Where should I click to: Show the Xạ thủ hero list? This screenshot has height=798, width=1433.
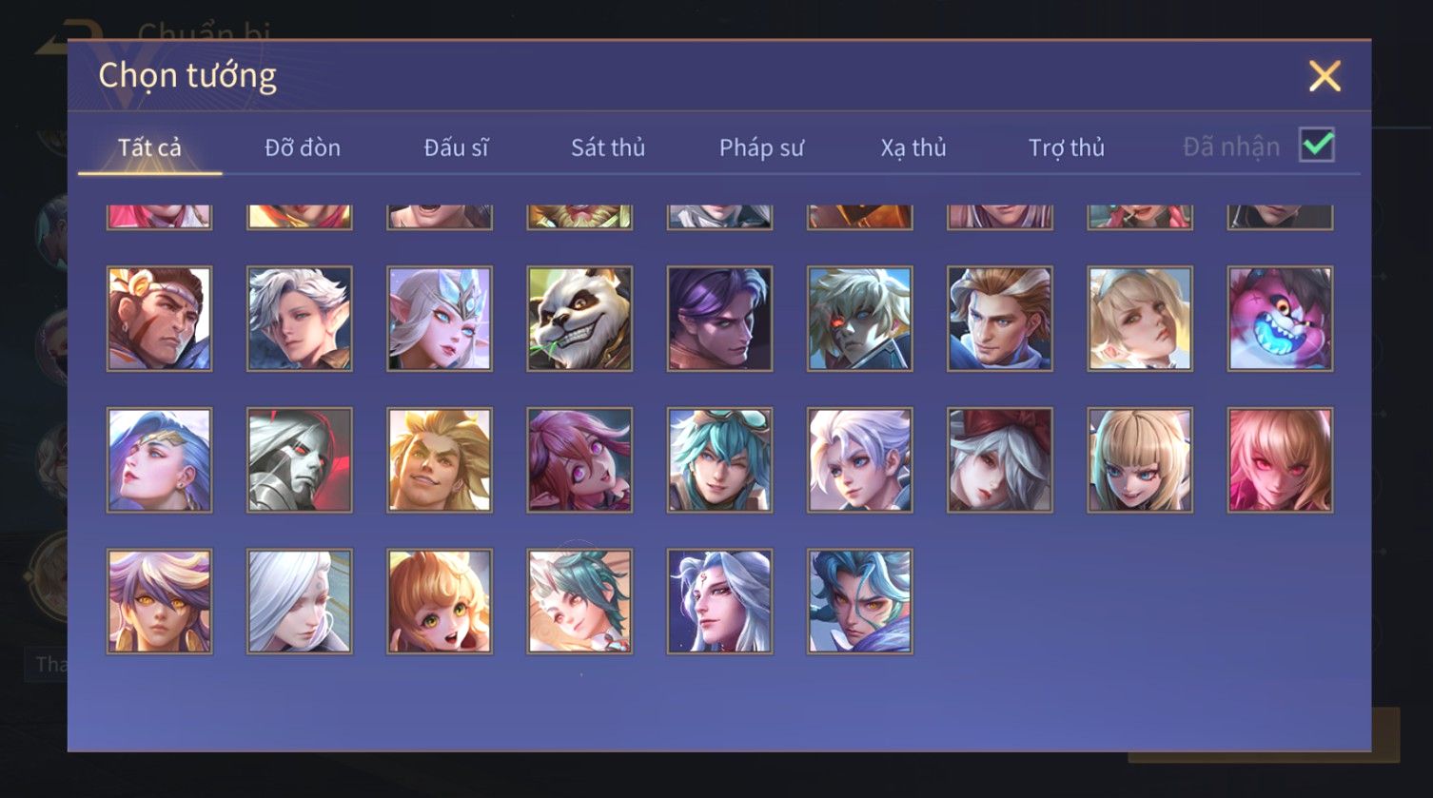pyautogui.click(x=913, y=147)
